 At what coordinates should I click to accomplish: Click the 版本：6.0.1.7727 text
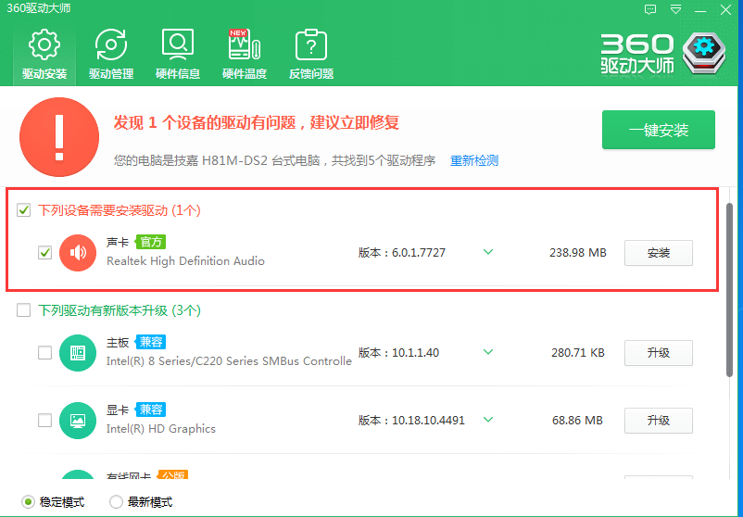tap(402, 253)
